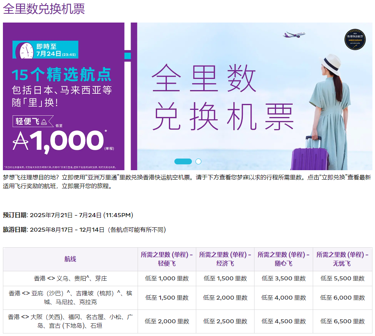Click the 低至 6,500 里数 cell
This screenshot has height=336, width=375.
pos(342,321)
